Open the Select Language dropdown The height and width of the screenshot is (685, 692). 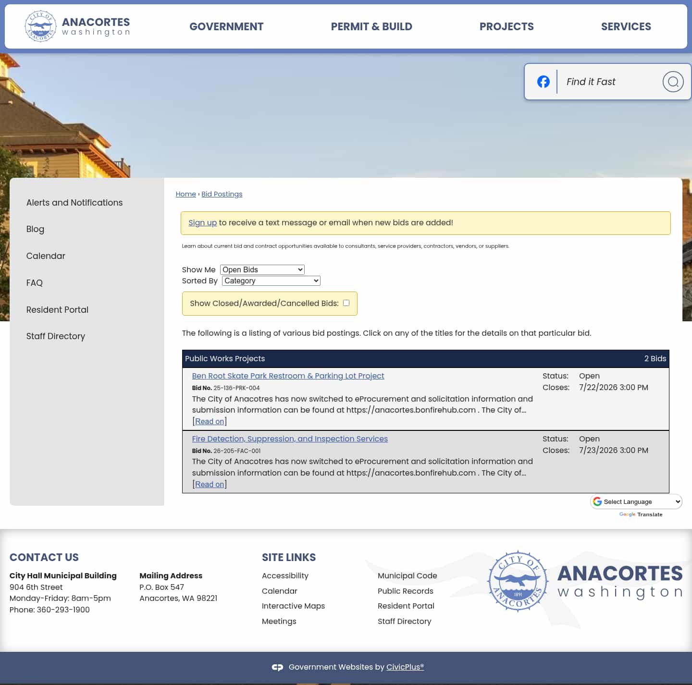pyautogui.click(x=636, y=502)
